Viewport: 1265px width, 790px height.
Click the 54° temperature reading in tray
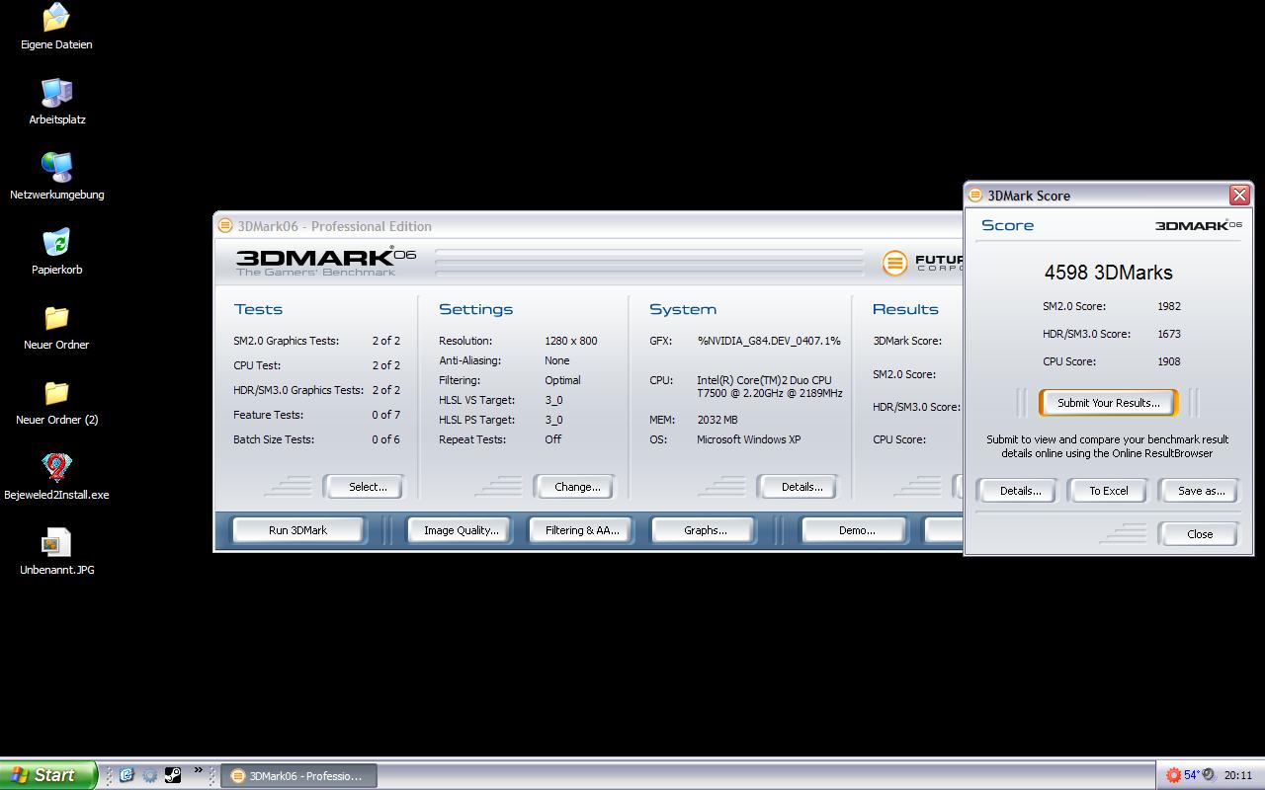coord(1192,775)
